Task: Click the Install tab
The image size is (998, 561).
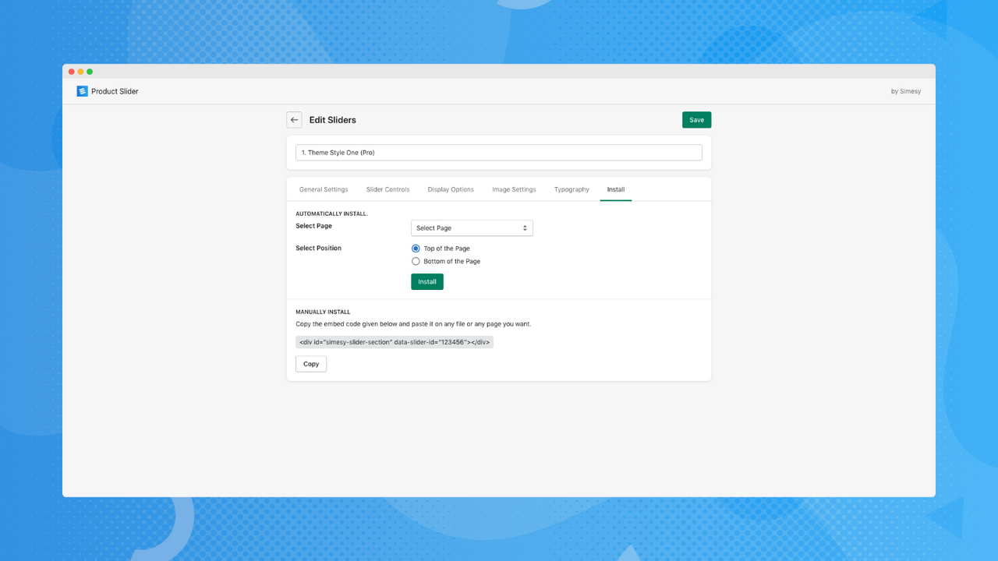Action: point(616,189)
